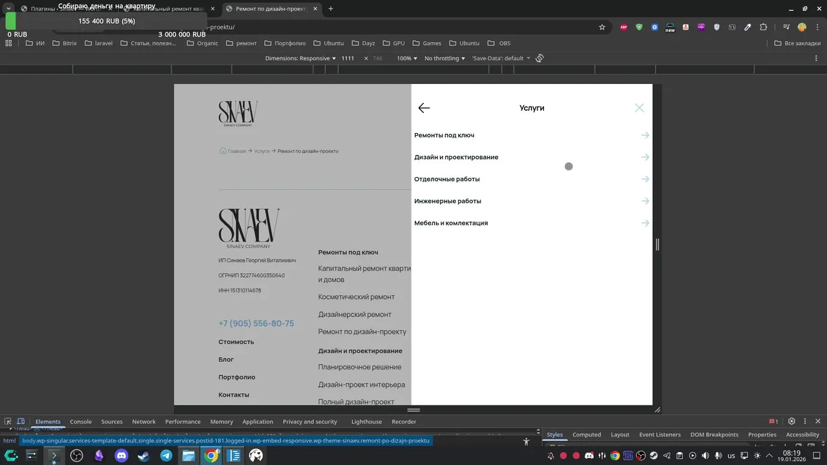Open Chrome three-dot main menu

click(817, 27)
